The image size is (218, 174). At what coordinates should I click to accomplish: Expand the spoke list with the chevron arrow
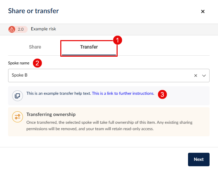click(x=204, y=76)
